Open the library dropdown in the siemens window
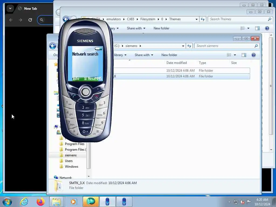The height and width of the screenshot is (207, 276). [120, 55]
